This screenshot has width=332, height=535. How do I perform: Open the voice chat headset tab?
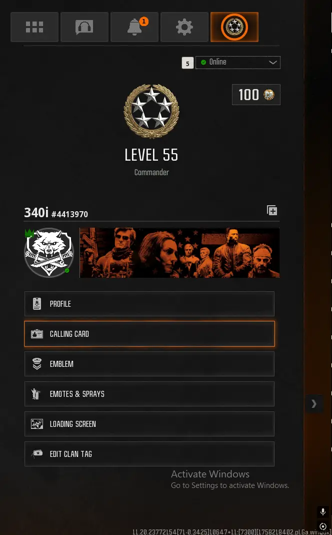coord(84,27)
